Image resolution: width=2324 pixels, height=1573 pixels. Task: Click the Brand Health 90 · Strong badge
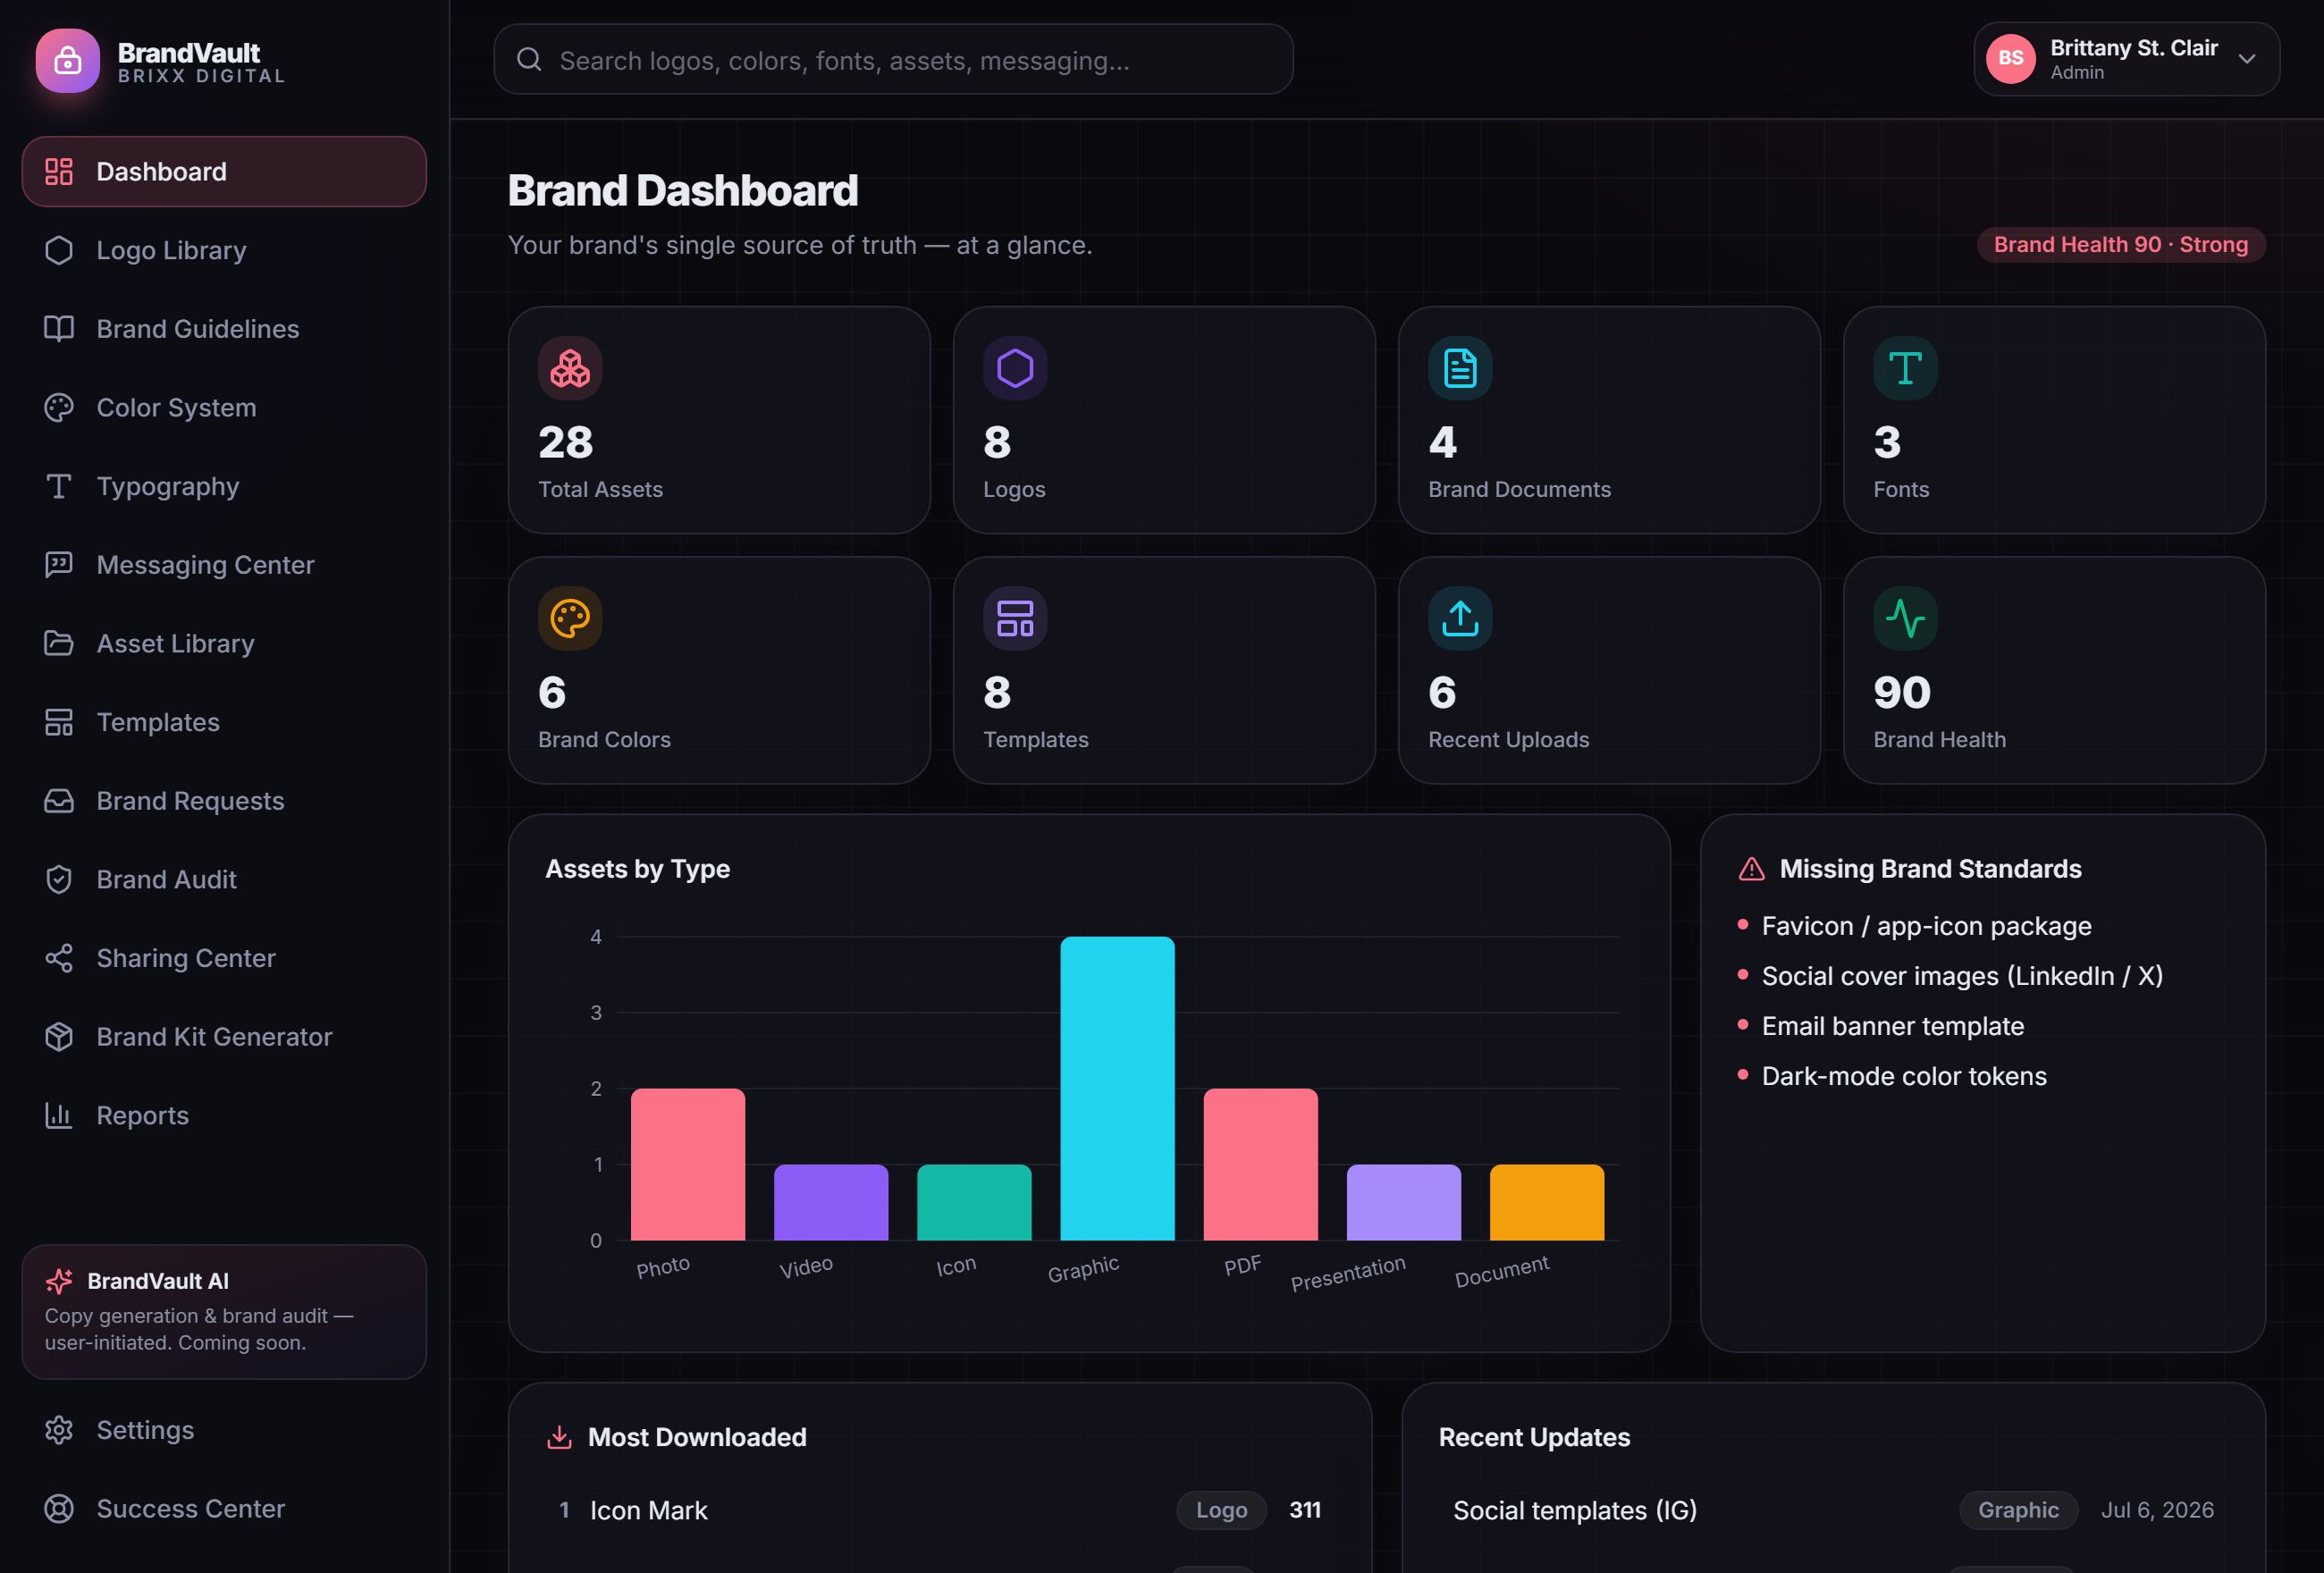click(2121, 245)
